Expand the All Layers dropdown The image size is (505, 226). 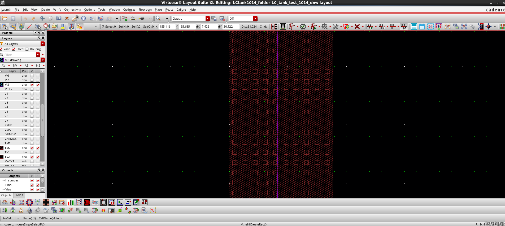(x=42, y=44)
